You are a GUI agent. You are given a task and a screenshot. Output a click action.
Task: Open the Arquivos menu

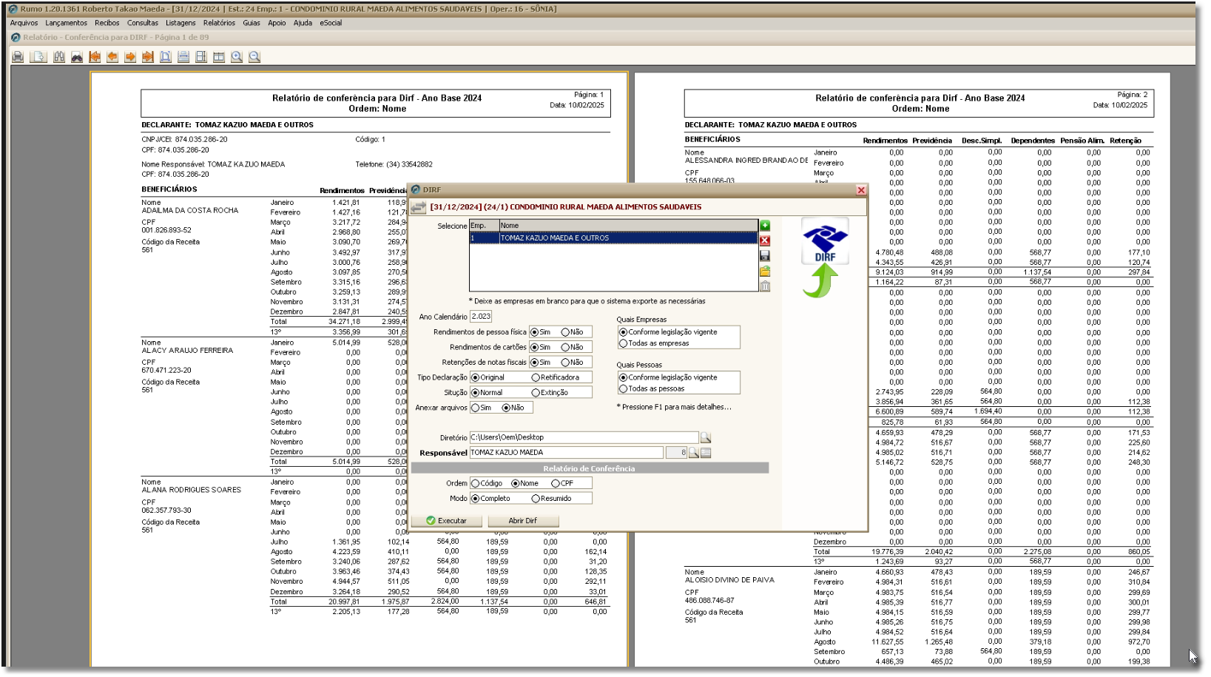tap(24, 23)
